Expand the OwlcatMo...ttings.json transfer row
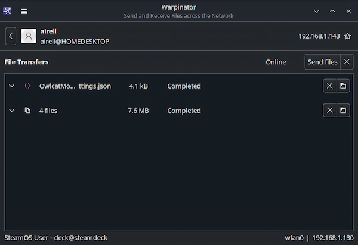 (11, 86)
